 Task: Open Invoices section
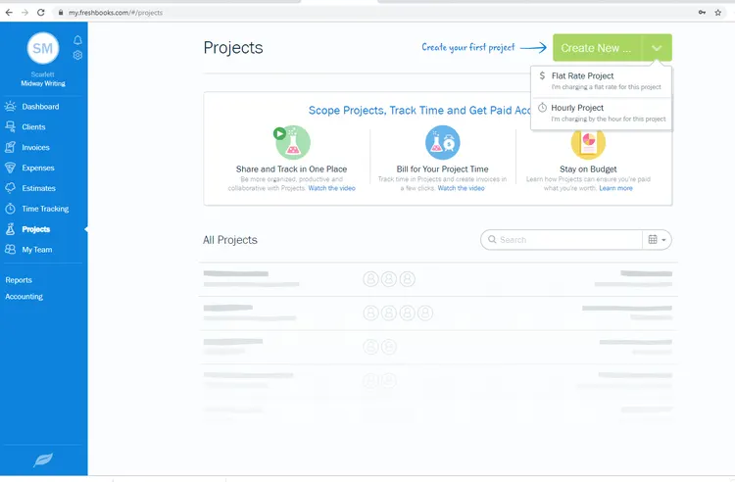click(x=35, y=148)
